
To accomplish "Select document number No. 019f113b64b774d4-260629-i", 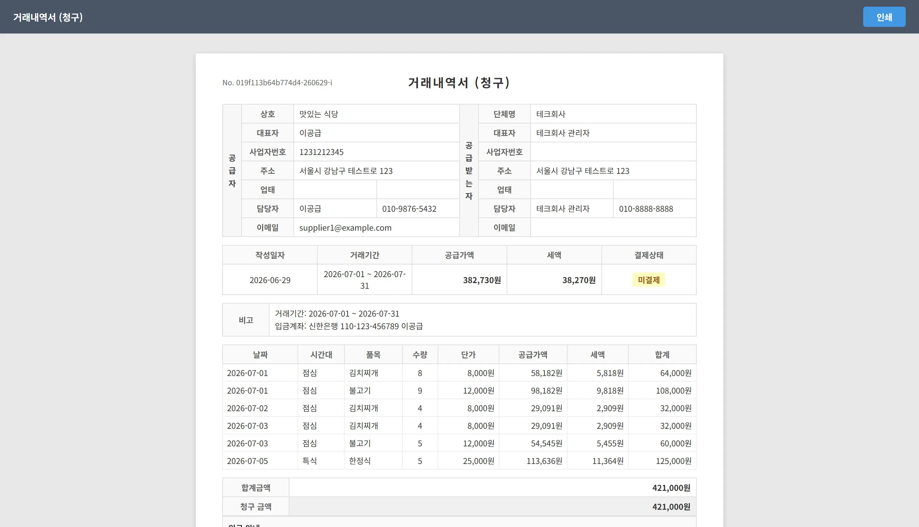I will pyautogui.click(x=277, y=83).
